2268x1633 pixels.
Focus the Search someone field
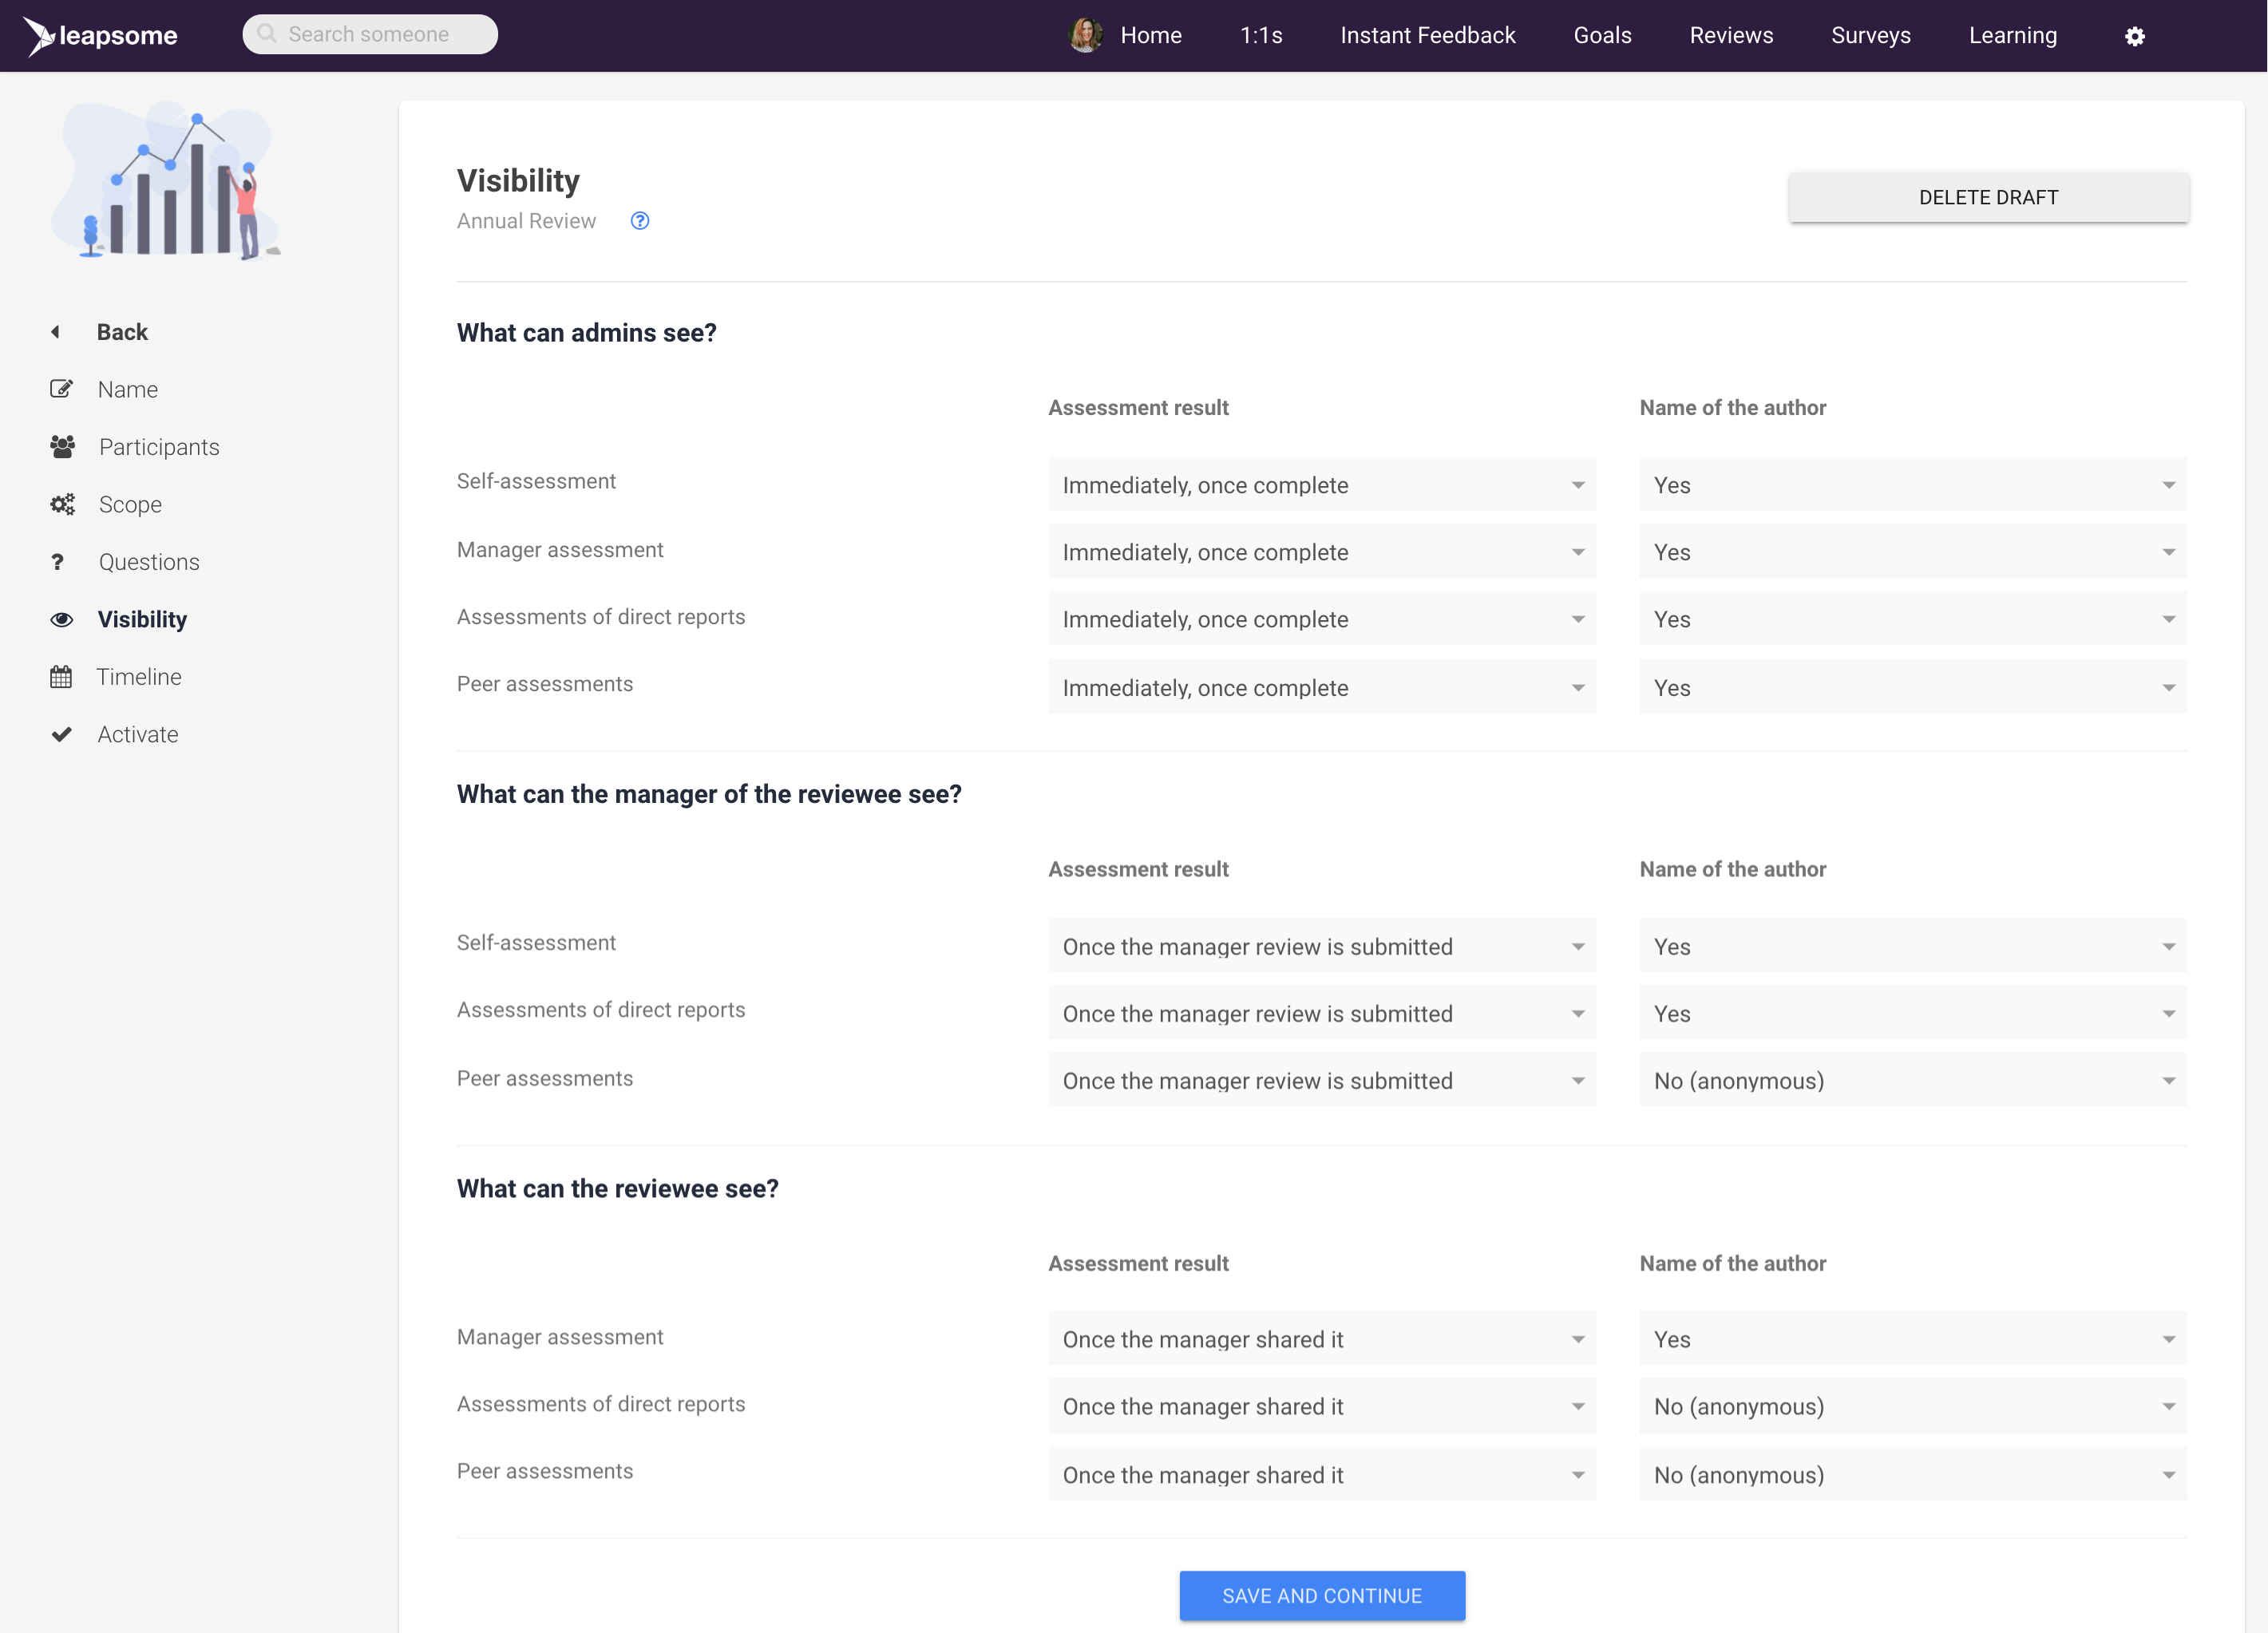point(370,34)
